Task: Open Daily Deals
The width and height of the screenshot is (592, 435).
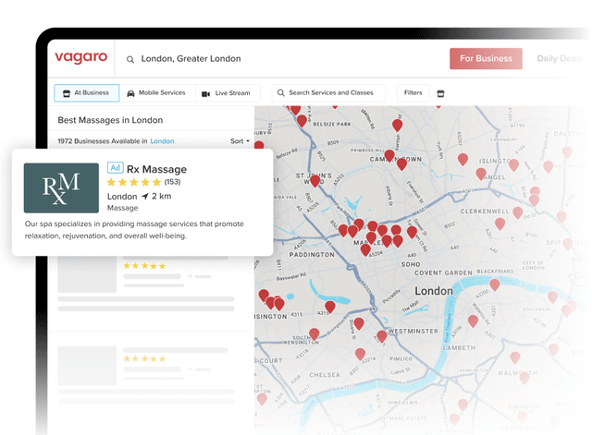Action: (x=560, y=58)
